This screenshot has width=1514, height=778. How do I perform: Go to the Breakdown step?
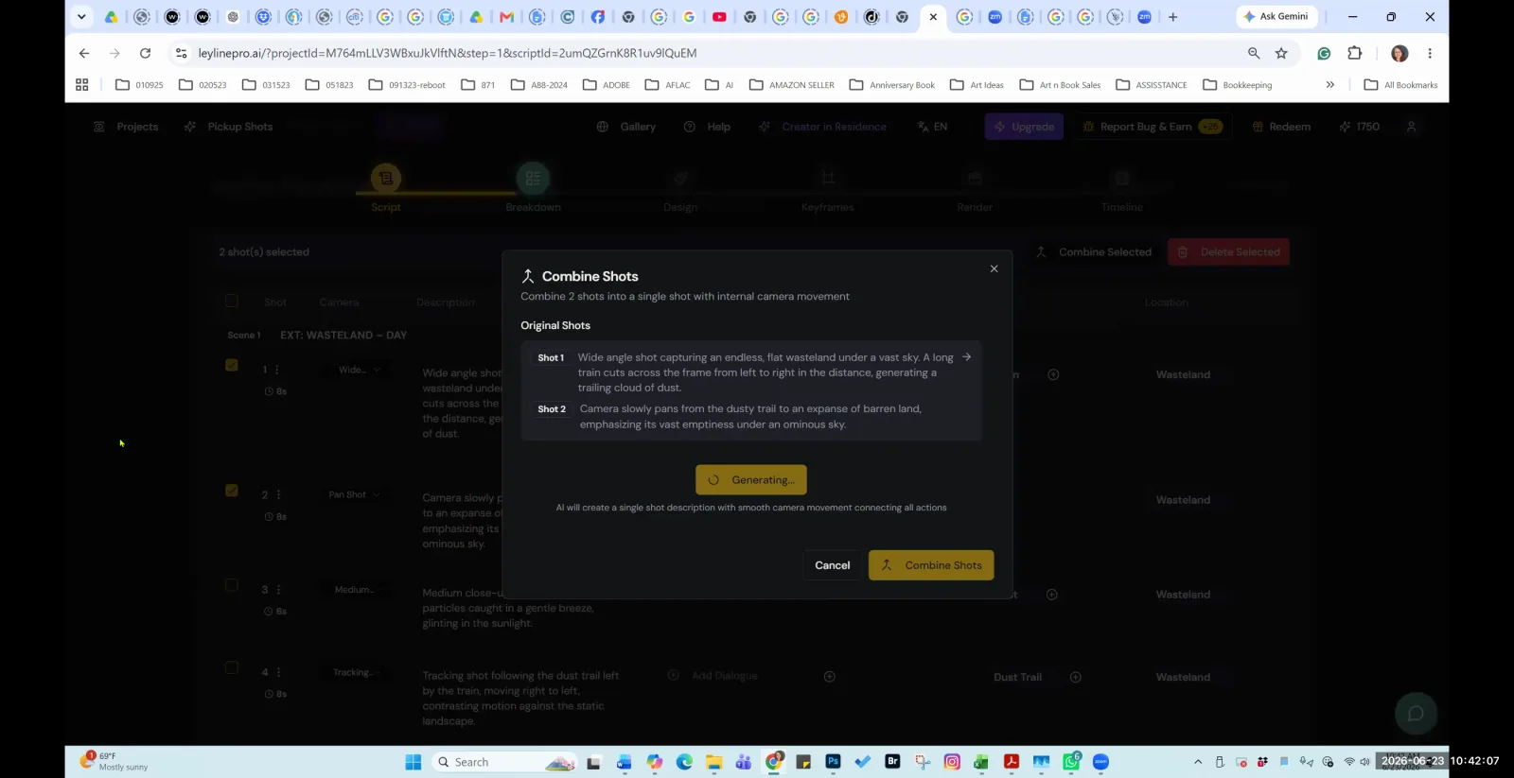533,188
